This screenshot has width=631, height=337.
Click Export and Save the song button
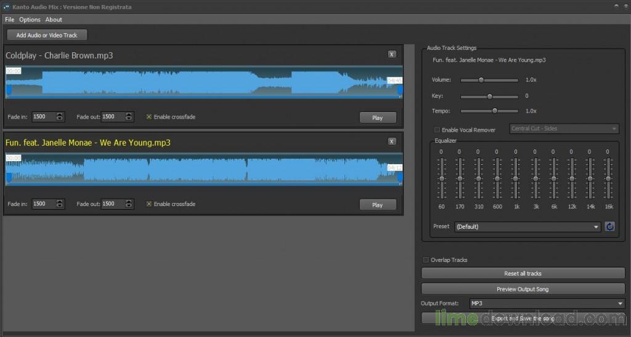523,318
